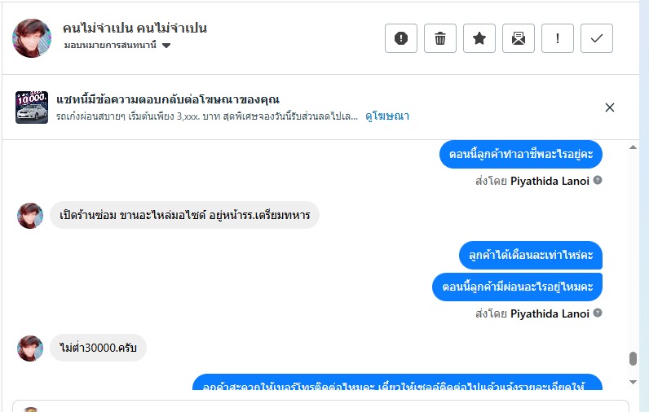Screen dimensions: 649x412
Task: Mark conversation as done with the checkmark icon
Action: [597, 38]
